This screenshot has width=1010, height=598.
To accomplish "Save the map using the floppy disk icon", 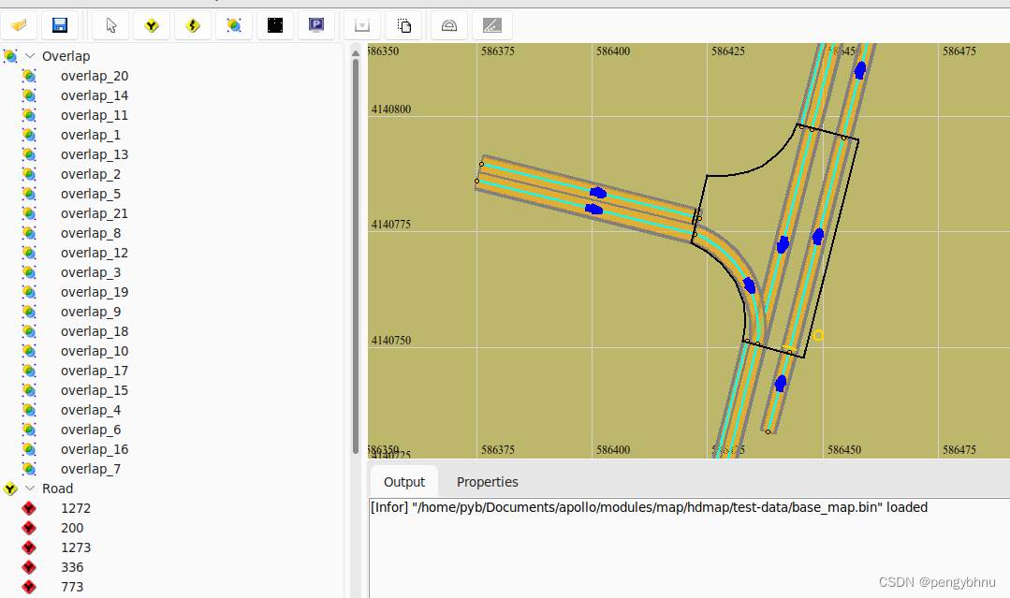I will [60, 25].
